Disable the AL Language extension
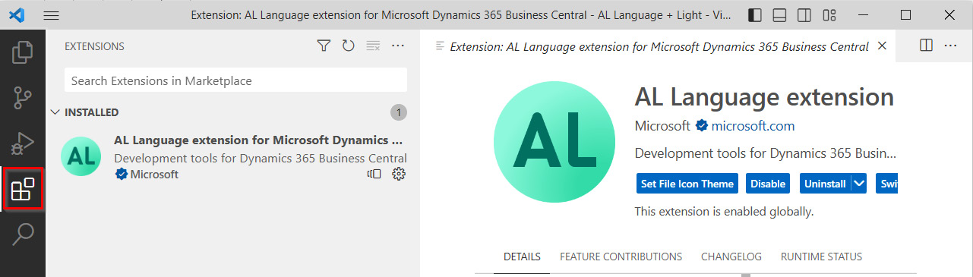 768,184
